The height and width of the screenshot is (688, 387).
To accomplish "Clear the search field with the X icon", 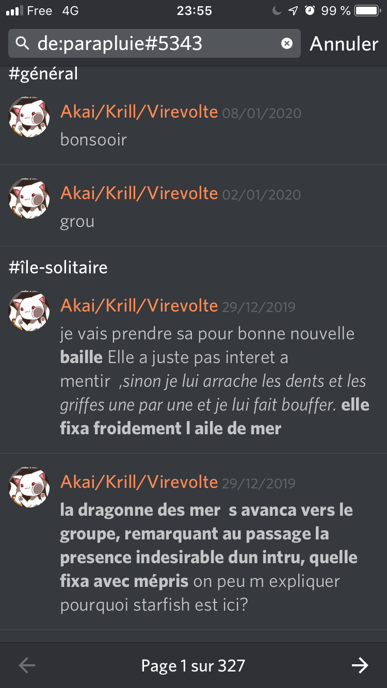I will pos(287,43).
